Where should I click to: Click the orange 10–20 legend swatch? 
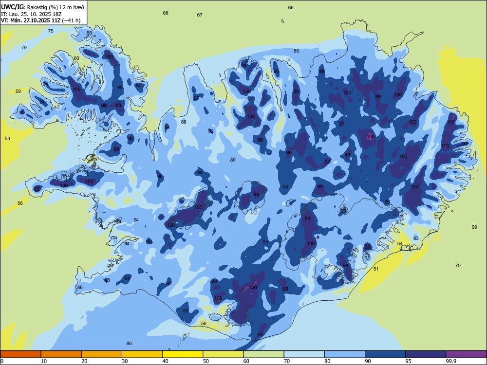(61, 354)
